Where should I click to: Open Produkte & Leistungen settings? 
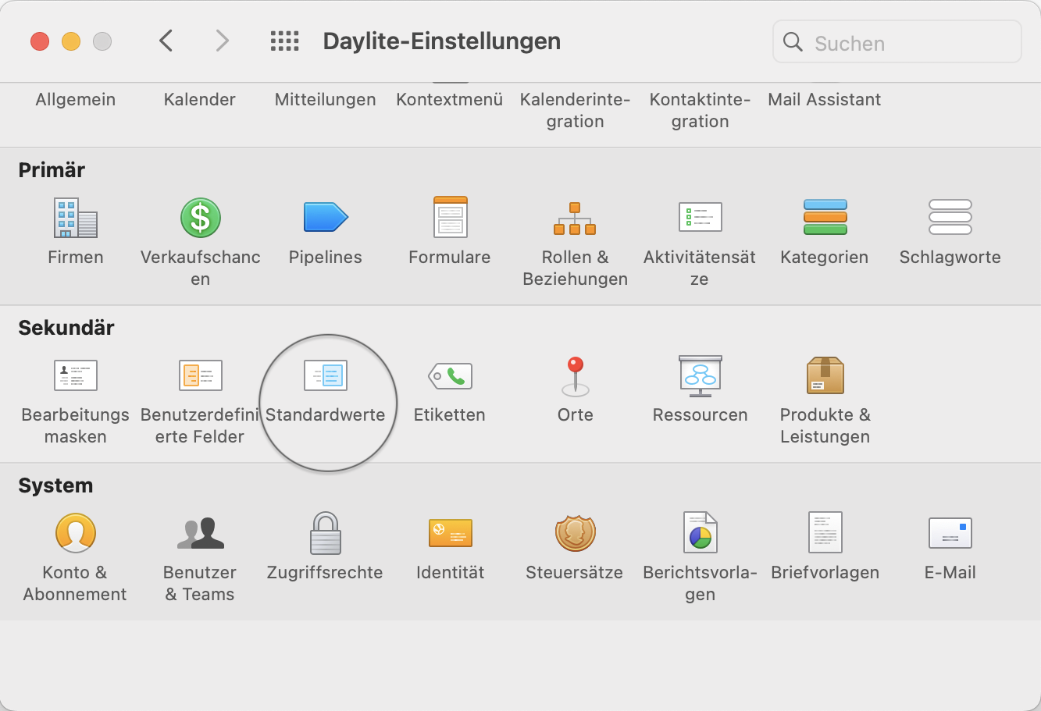(825, 375)
